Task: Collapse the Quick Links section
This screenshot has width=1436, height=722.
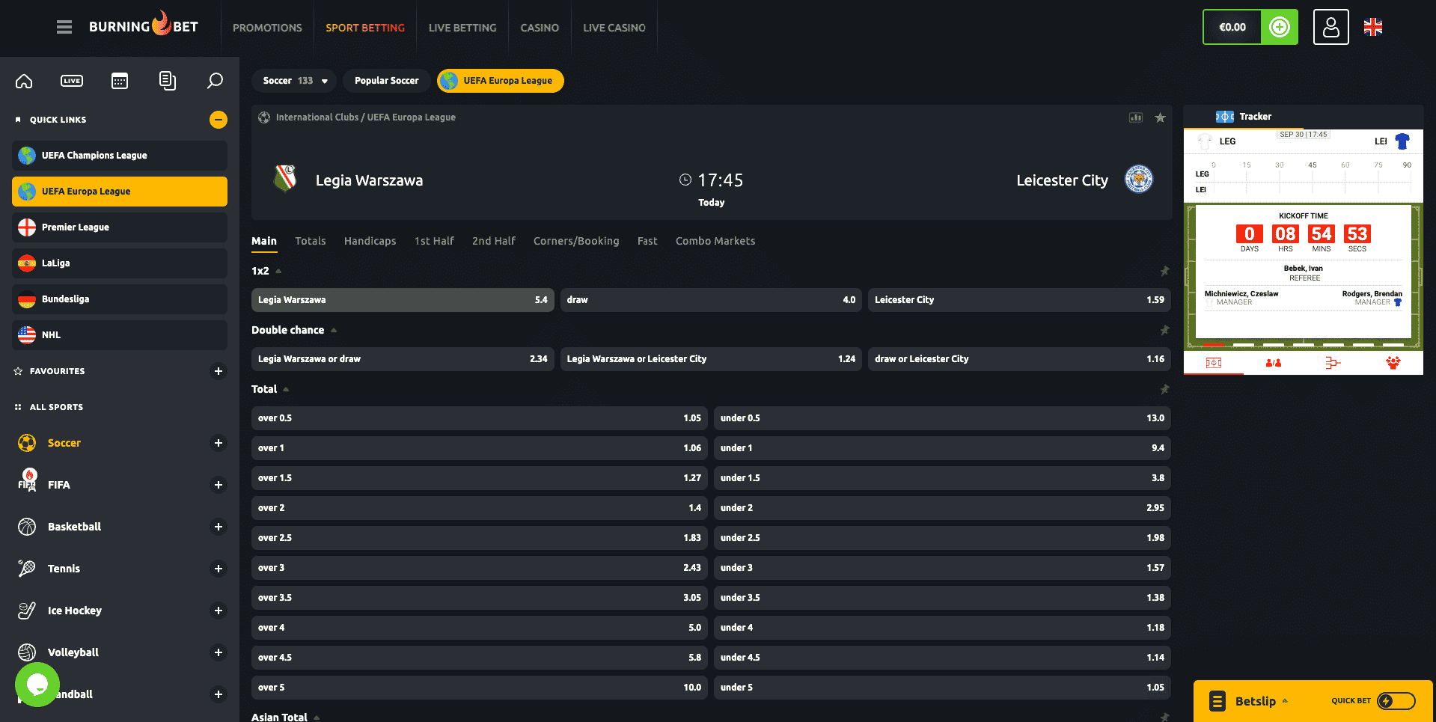Action: 219,120
